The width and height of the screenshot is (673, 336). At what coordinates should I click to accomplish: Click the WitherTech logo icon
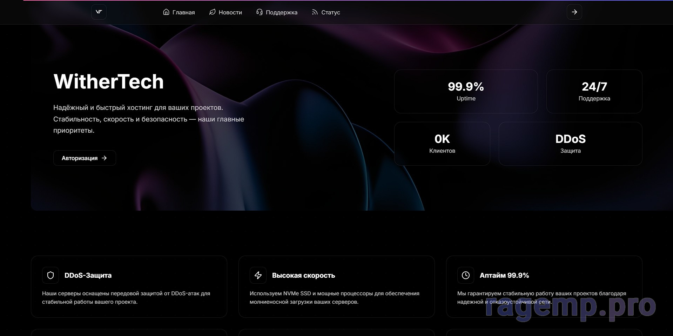(99, 12)
